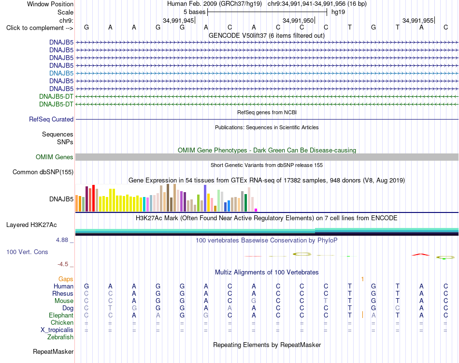Click the PhyloP lower limit value -4.5

tap(63, 264)
